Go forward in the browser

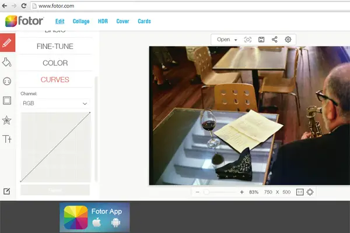tap(14, 6)
